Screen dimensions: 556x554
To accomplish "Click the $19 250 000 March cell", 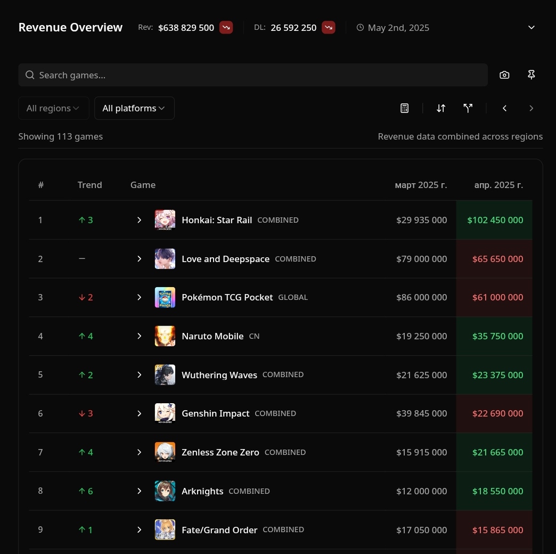I will coord(422,336).
